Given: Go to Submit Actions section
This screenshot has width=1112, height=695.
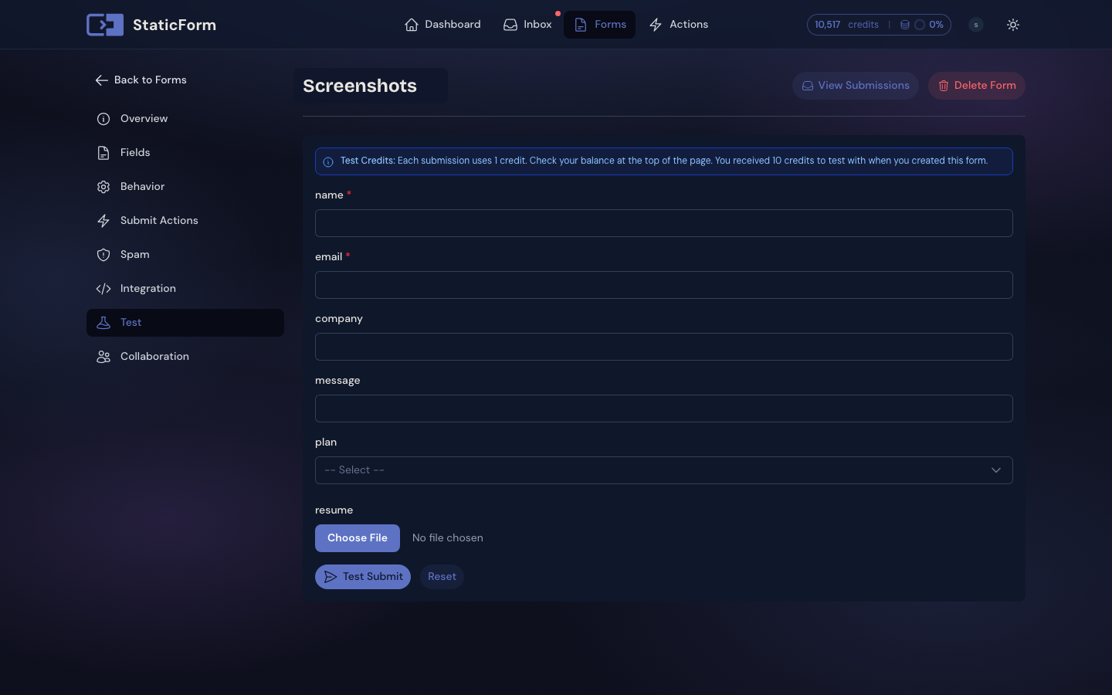Looking at the screenshot, I should [x=185, y=221].
